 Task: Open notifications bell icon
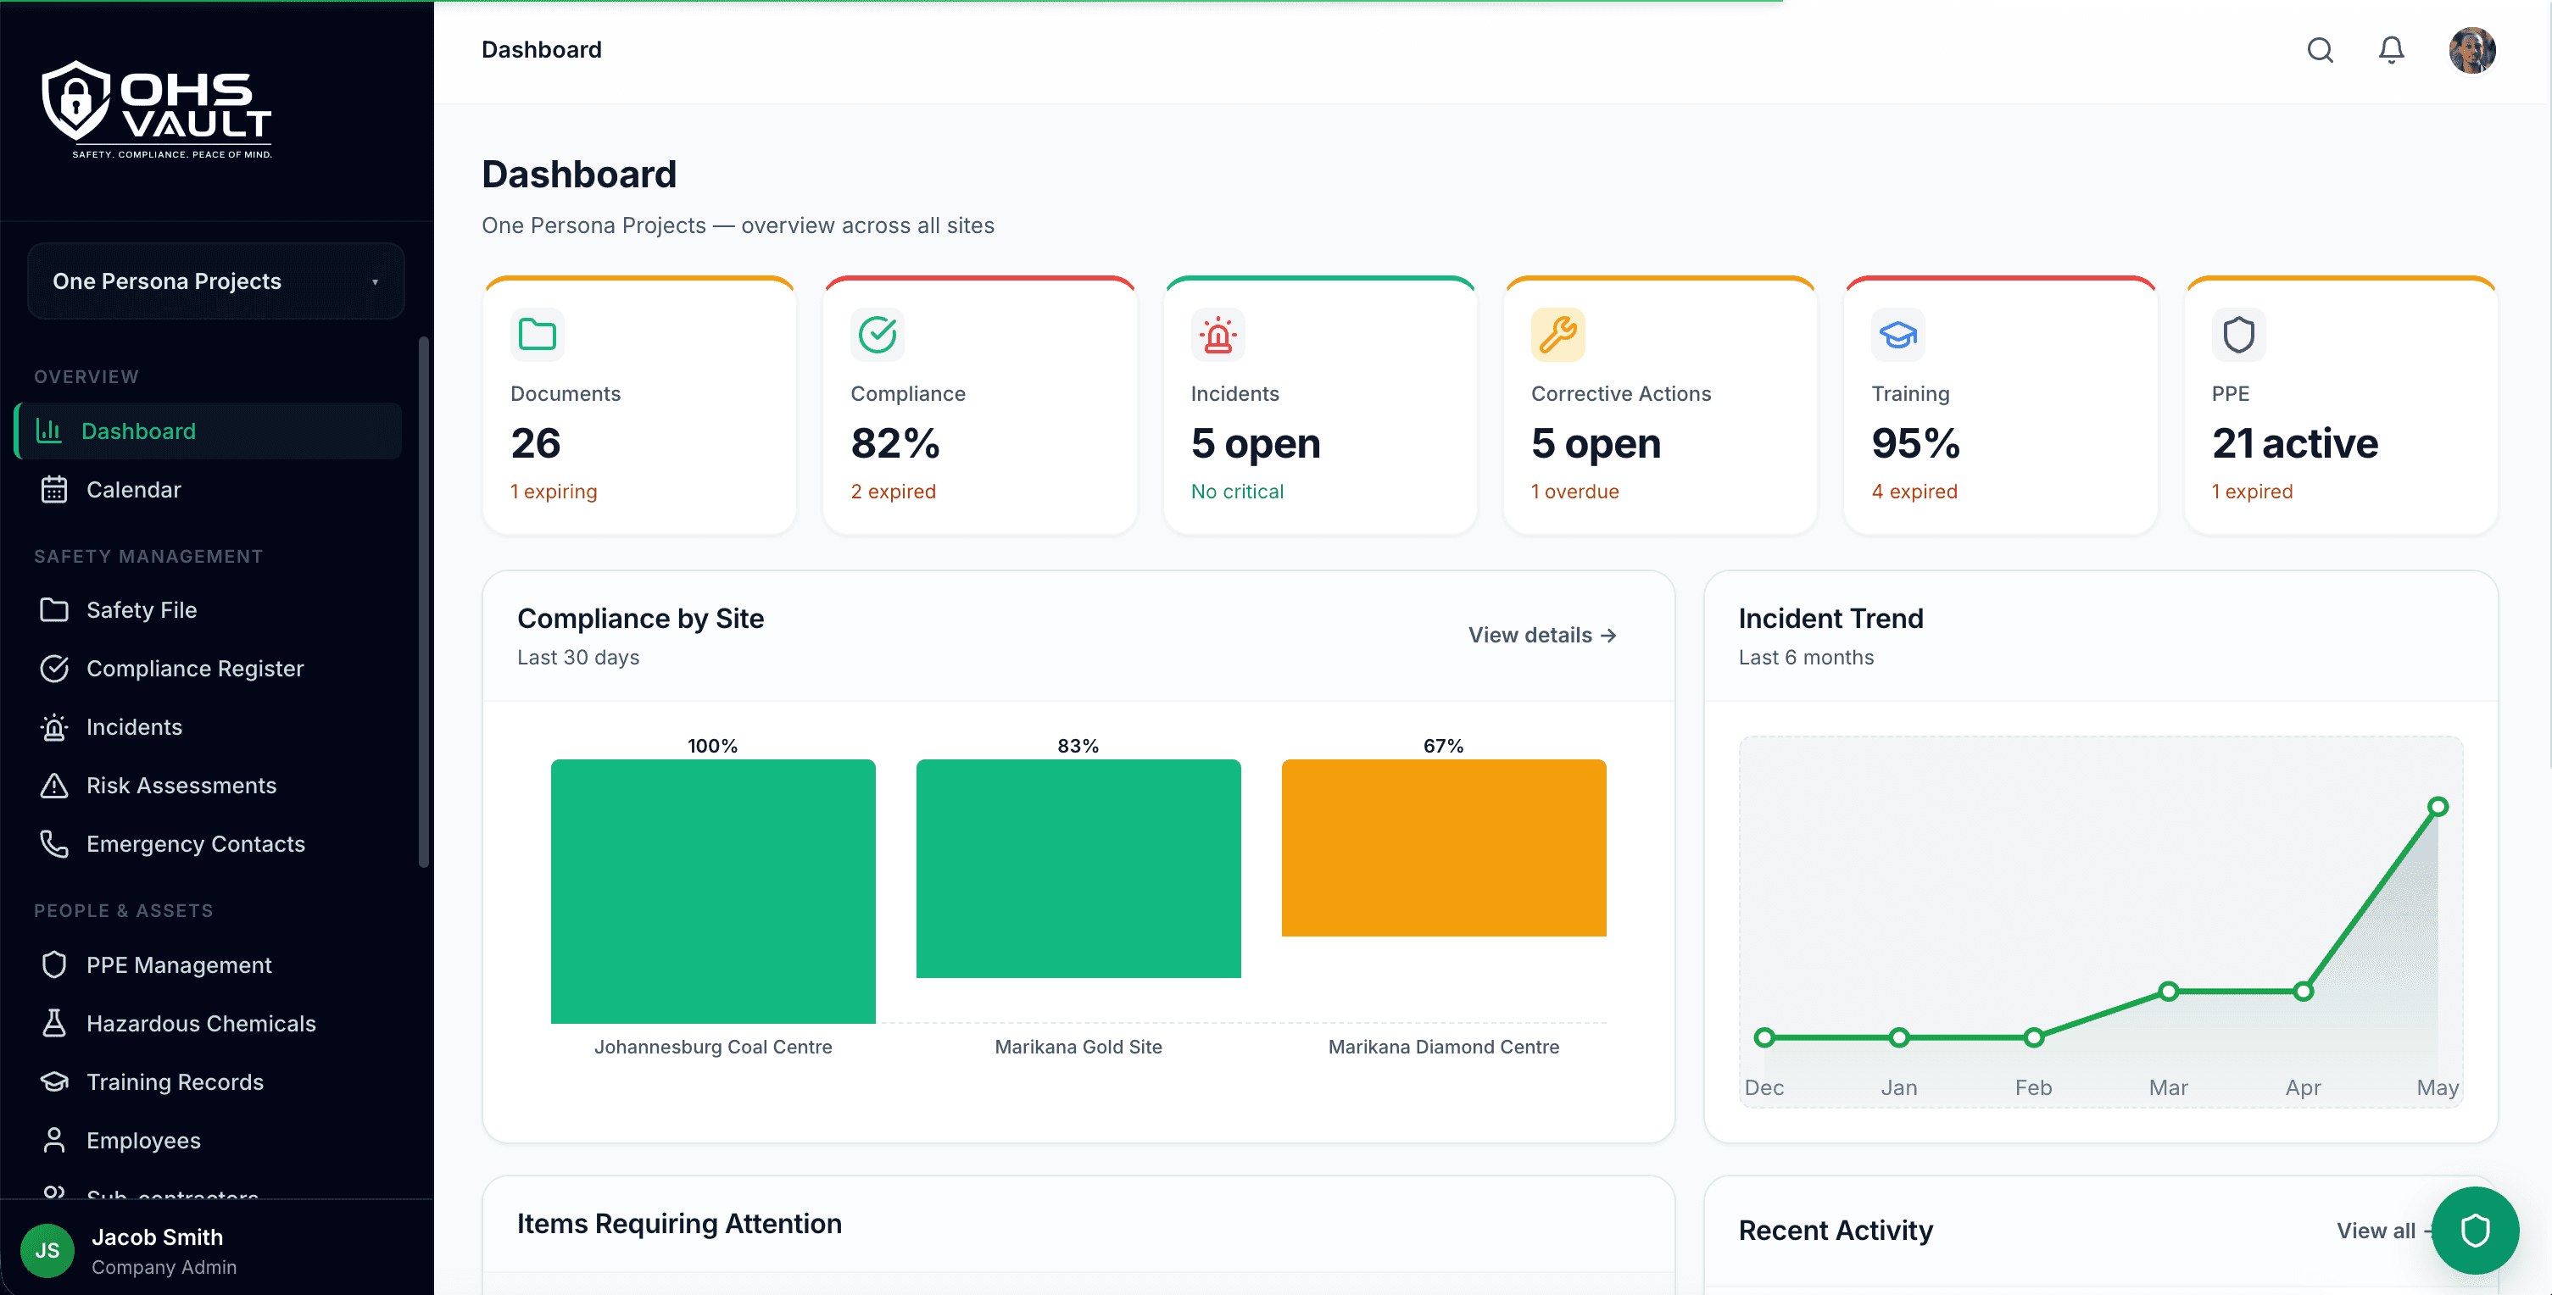[2392, 51]
